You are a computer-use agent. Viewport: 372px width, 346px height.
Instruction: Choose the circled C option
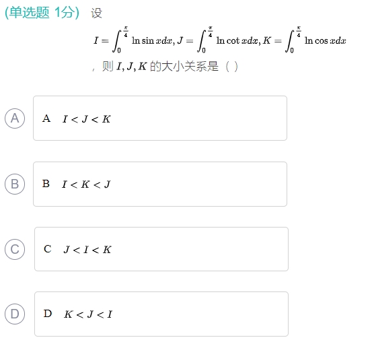15,249
